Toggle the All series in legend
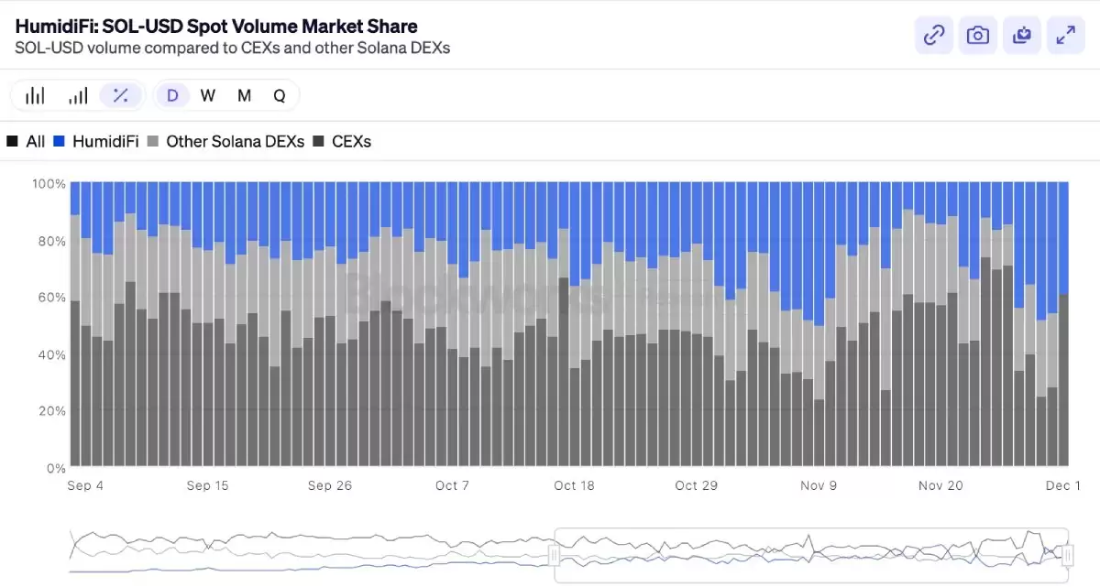The height and width of the screenshot is (587, 1100). coord(27,141)
